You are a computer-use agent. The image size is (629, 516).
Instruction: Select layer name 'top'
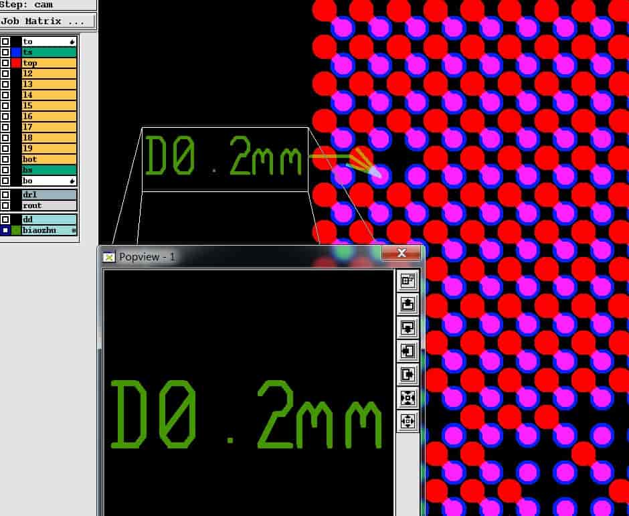click(49, 63)
